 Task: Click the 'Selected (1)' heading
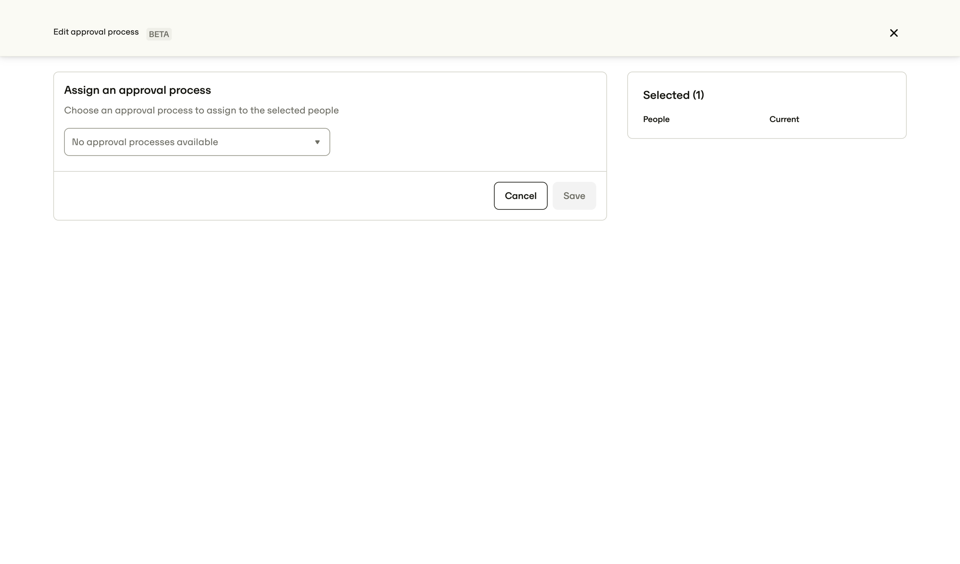click(673, 95)
